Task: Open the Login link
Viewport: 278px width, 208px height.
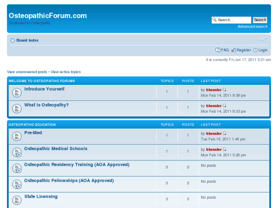Action: click(263, 50)
